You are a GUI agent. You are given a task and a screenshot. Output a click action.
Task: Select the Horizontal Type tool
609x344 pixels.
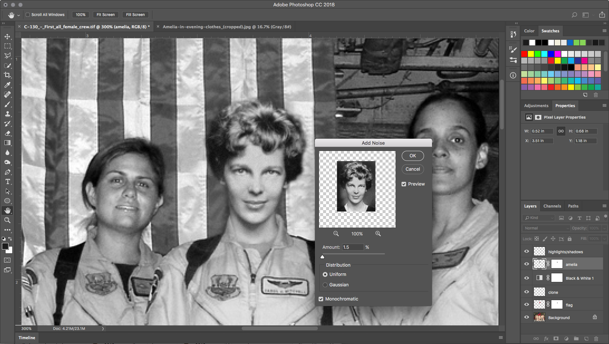(x=7, y=182)
